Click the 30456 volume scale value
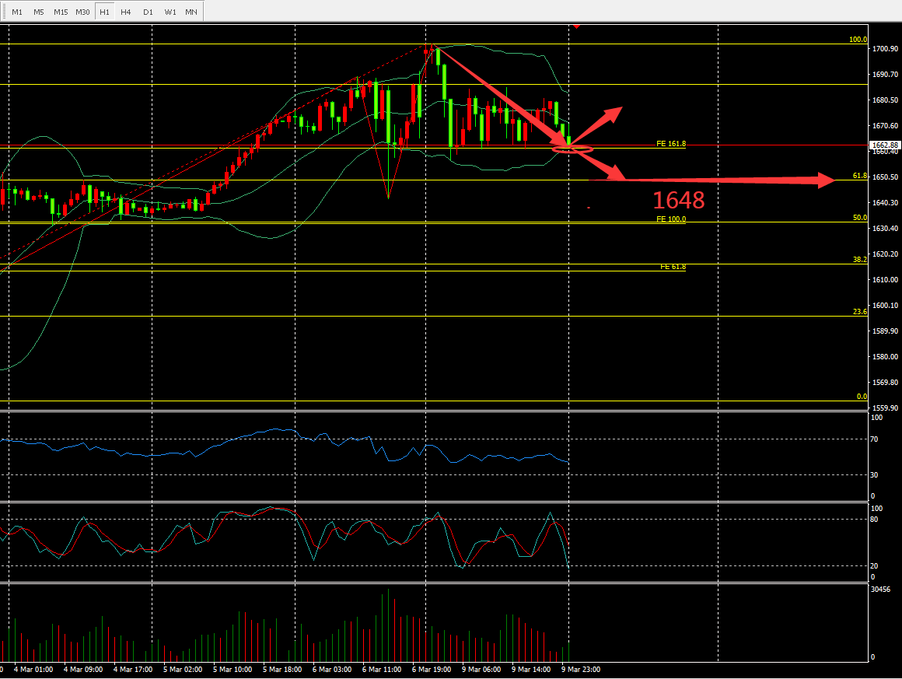Viewport: 902px width, 679px height. [881, 590]
